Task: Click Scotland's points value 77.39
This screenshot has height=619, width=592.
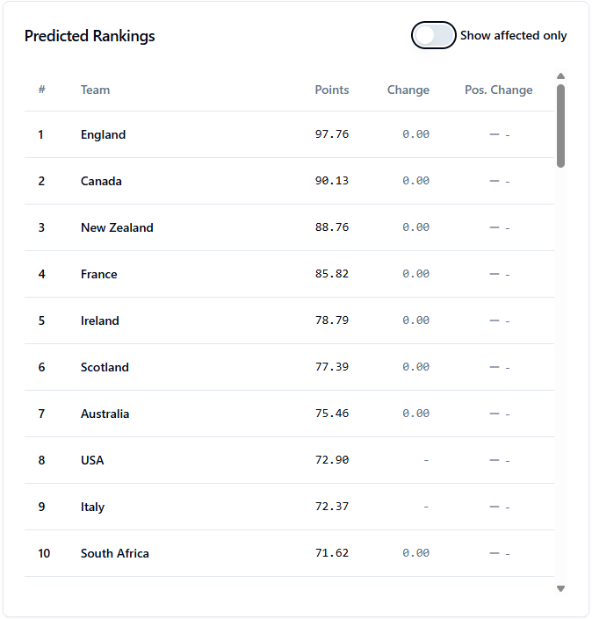Action: (x=331, y=367)
